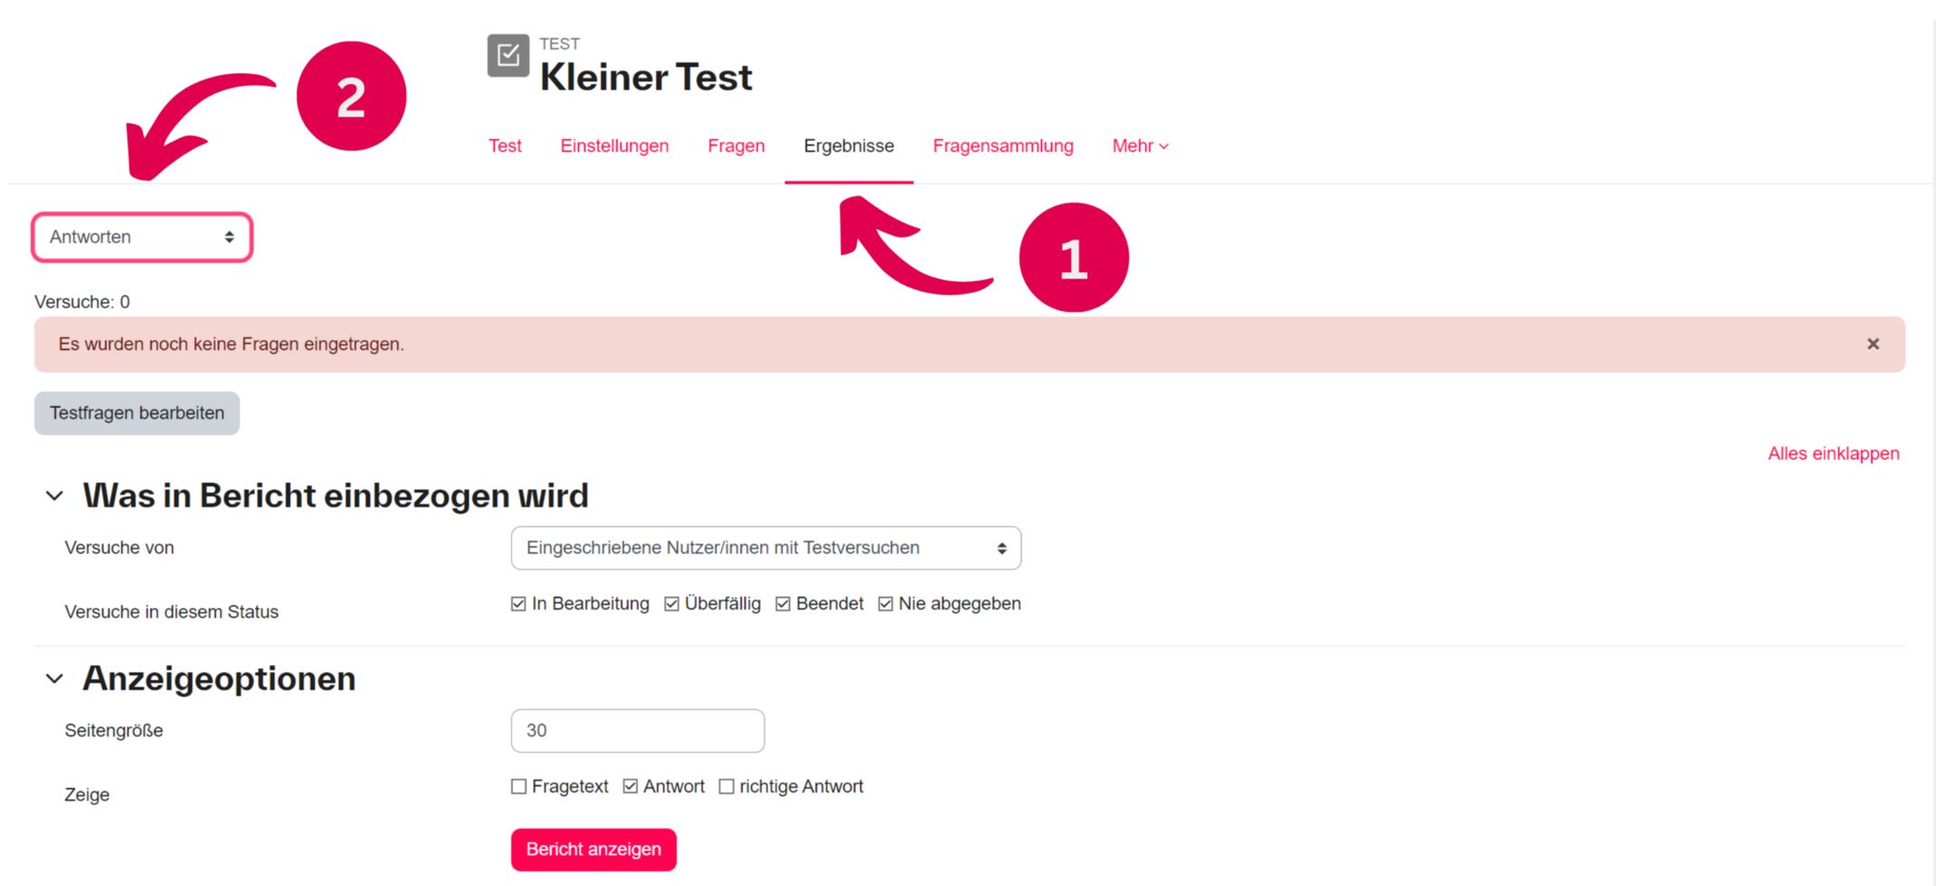
Task: Uncheck the Beendet status checkbox
Action: click(783, 604)
